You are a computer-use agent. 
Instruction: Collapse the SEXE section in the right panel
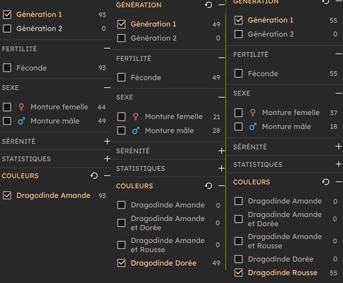338,94
